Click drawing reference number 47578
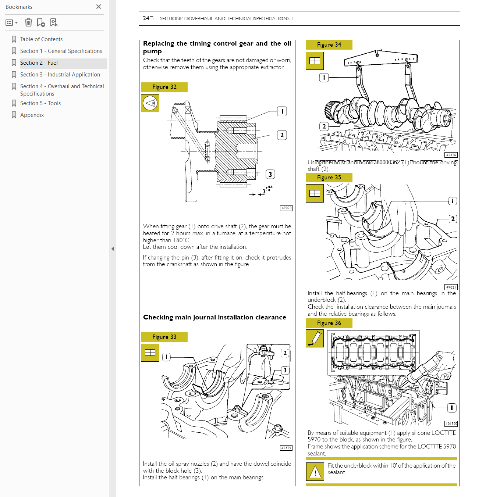Image resolution: width=500 pixels, height=497 pixels. click(x=451, y=155)
